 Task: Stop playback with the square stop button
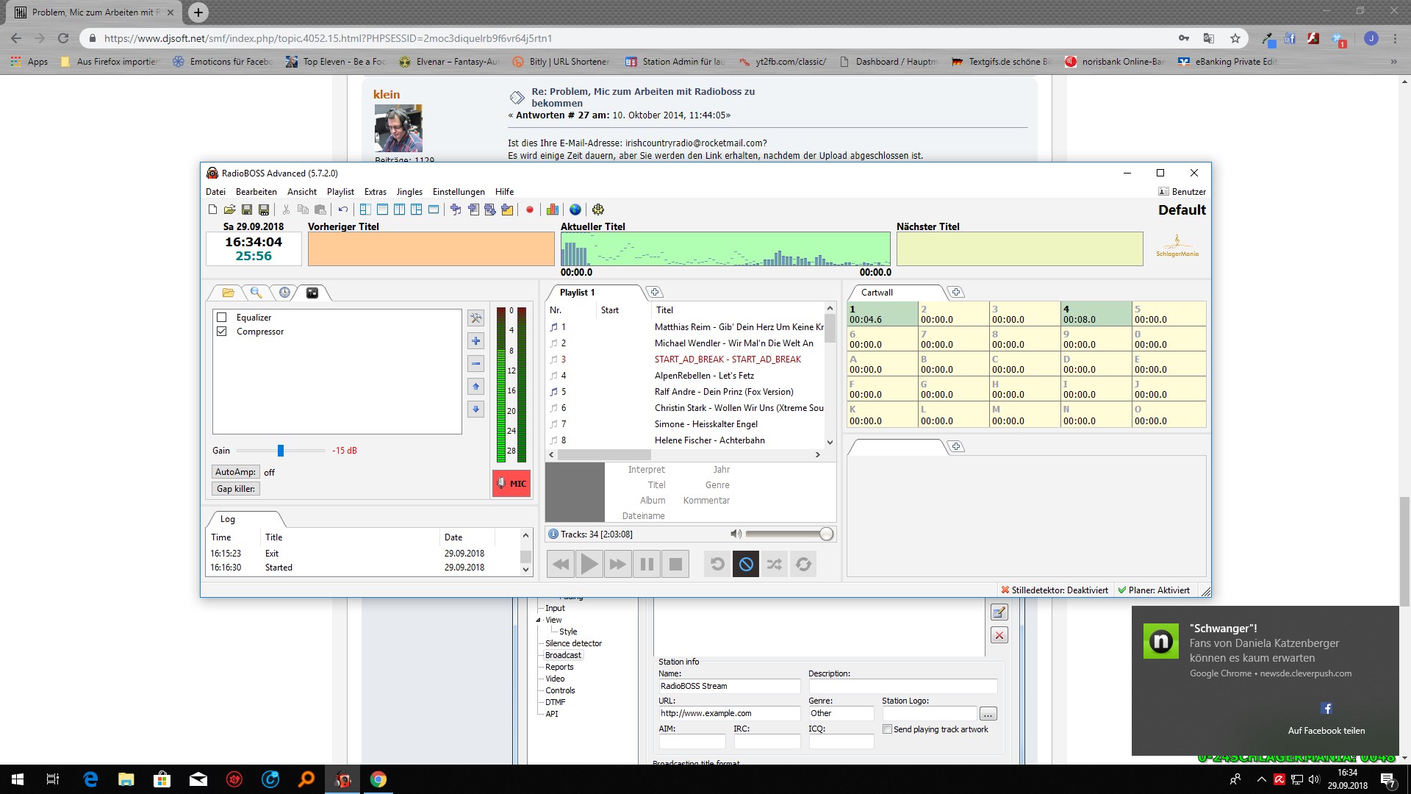(675, 565)
